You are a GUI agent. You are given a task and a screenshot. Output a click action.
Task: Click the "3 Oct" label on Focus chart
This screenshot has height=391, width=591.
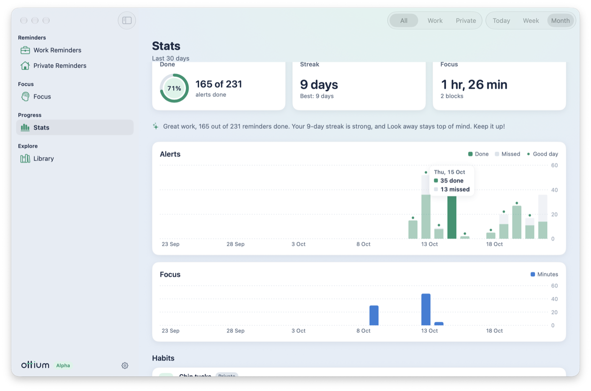[298, 331]
